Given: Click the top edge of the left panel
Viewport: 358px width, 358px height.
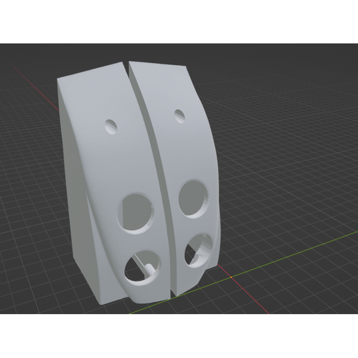Looking at the screenshot, I should pos(89,71).
